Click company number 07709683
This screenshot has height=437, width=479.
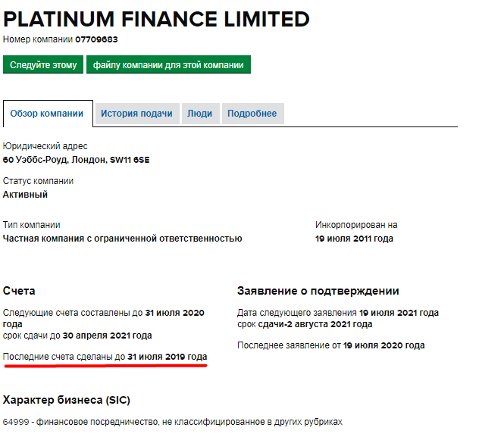pos(96,39)
